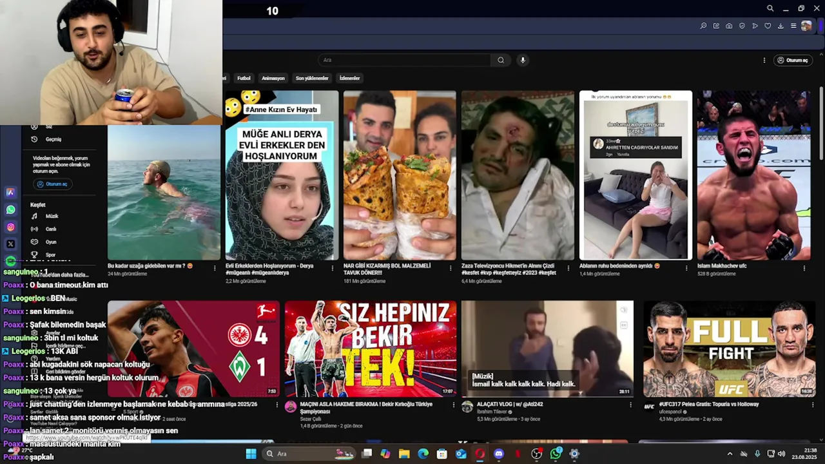Click the edit note icon in browser toolbar

[716, 26]
